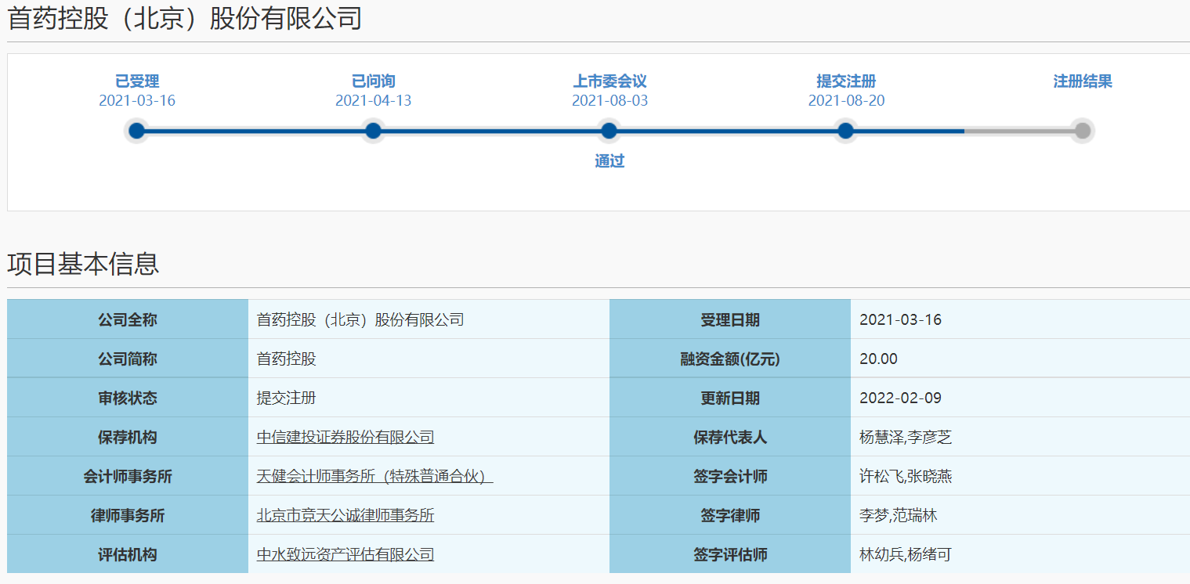Click the 提交注册 stage label above the timeline
Screen dimensions: 1190x584
click(x=846, y=81)
